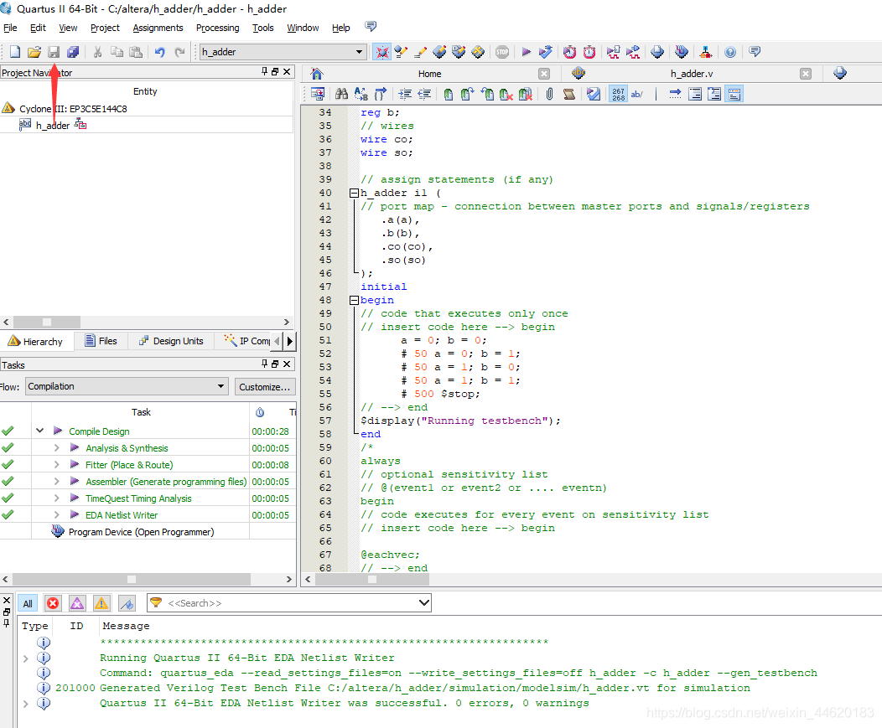Expand Analysis & Synthesis task
This screenshot has height=728, width=882.
pos(56,447)
